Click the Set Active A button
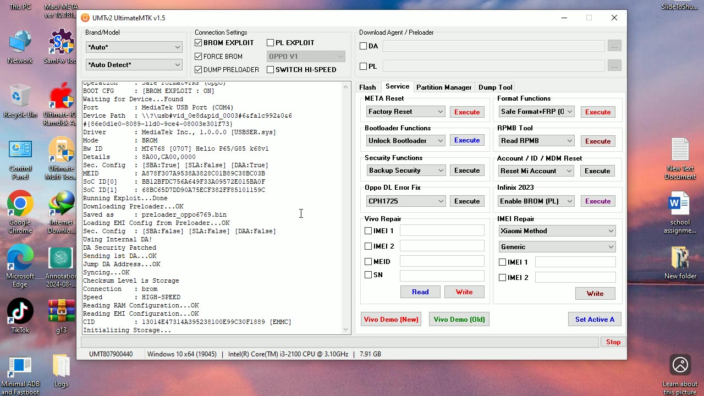Viewport: 704px width, 396px height. 595,319
